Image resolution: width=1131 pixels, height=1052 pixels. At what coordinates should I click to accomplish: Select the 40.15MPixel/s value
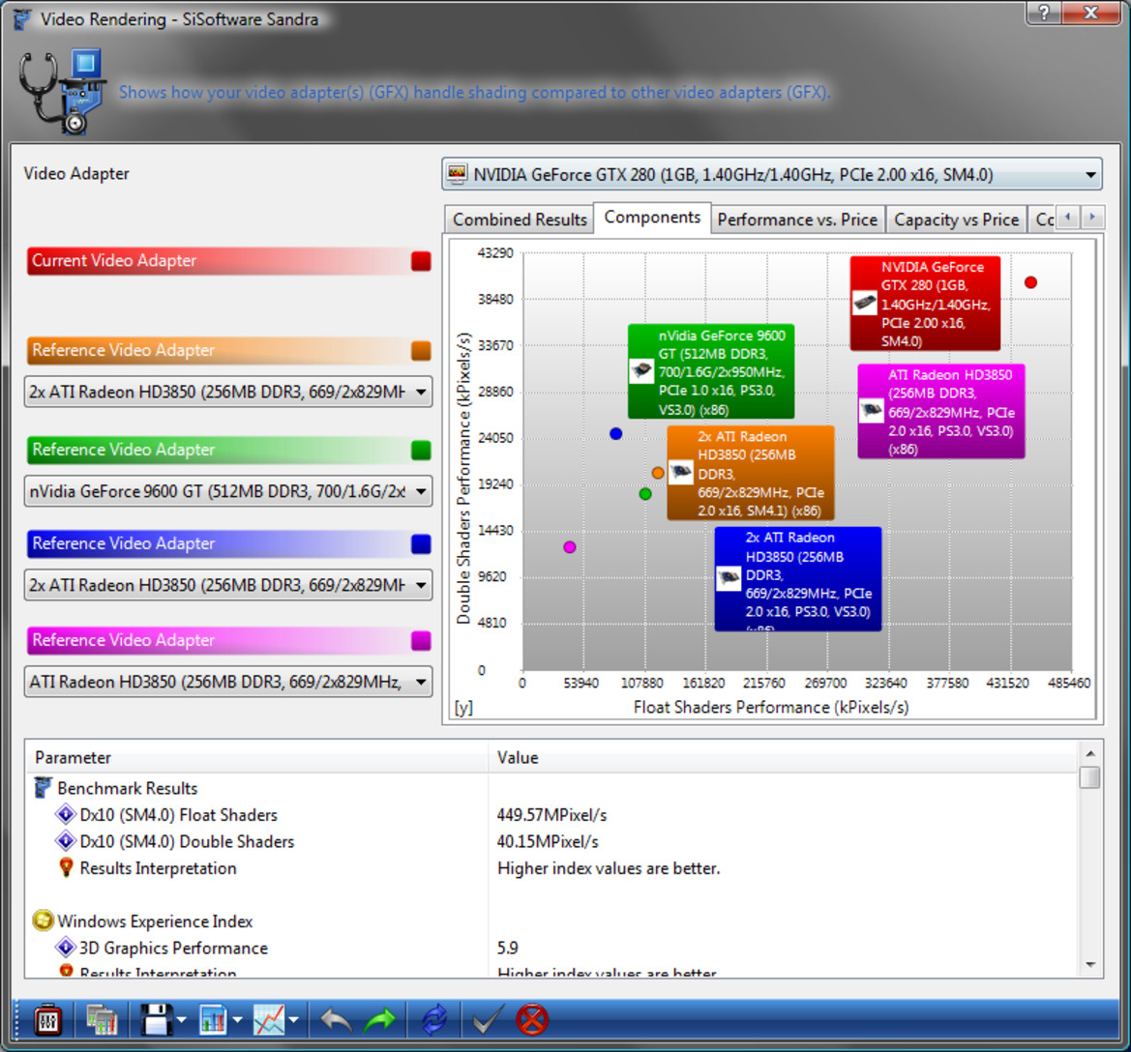coord(548,841)
